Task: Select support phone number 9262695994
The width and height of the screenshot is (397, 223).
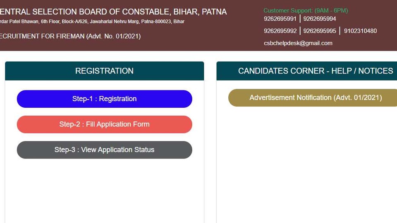Action: (x=320, y=19)
